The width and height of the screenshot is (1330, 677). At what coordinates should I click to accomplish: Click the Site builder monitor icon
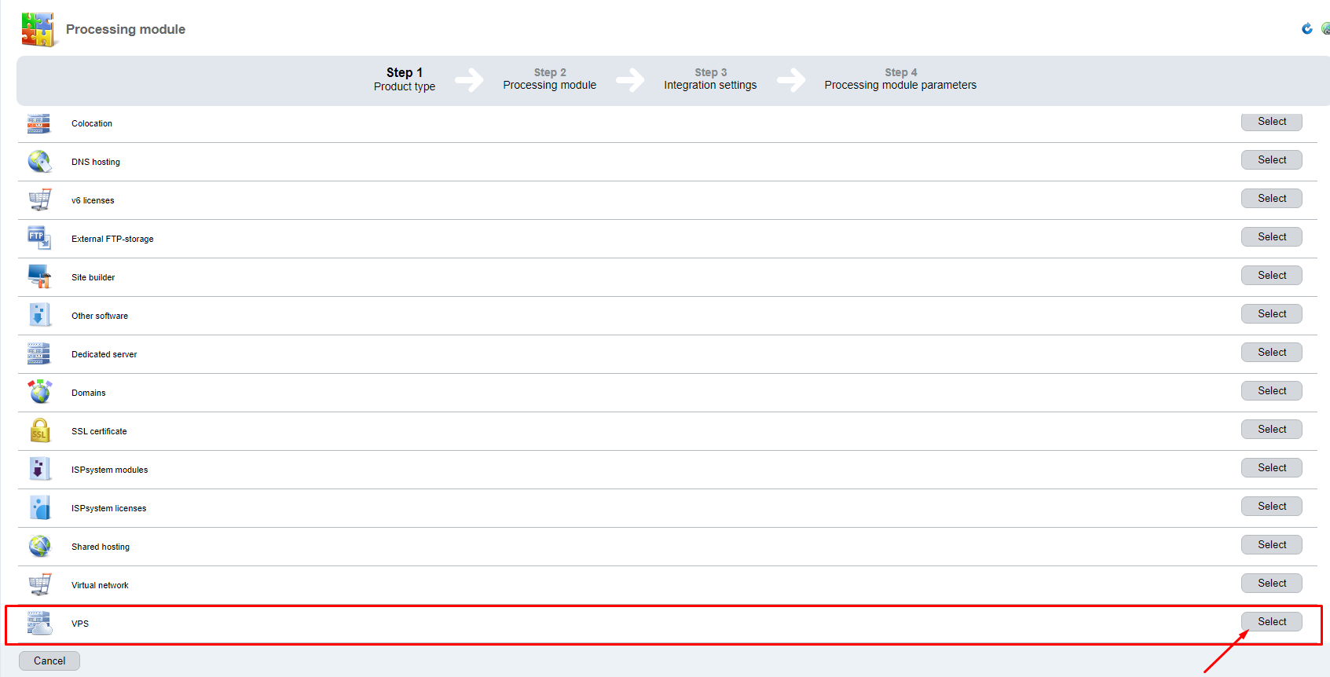(39, 276)
